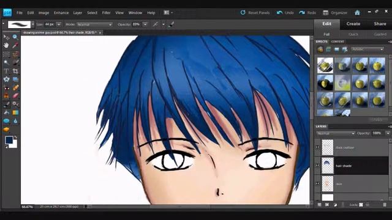Swap foreground and background colors
The height and width of the screenshot is (220, 392).
point(15,137)
